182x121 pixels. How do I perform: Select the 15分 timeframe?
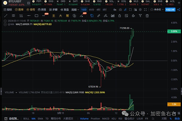pyautogui.click(x=84, y=10)
